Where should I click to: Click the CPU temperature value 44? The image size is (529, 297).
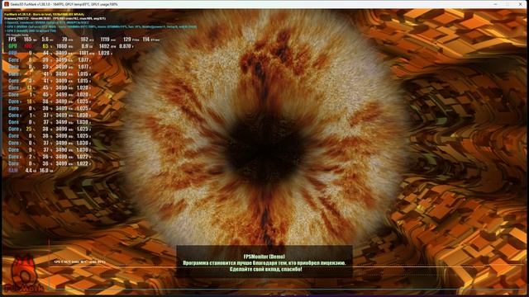click(45, 53)
